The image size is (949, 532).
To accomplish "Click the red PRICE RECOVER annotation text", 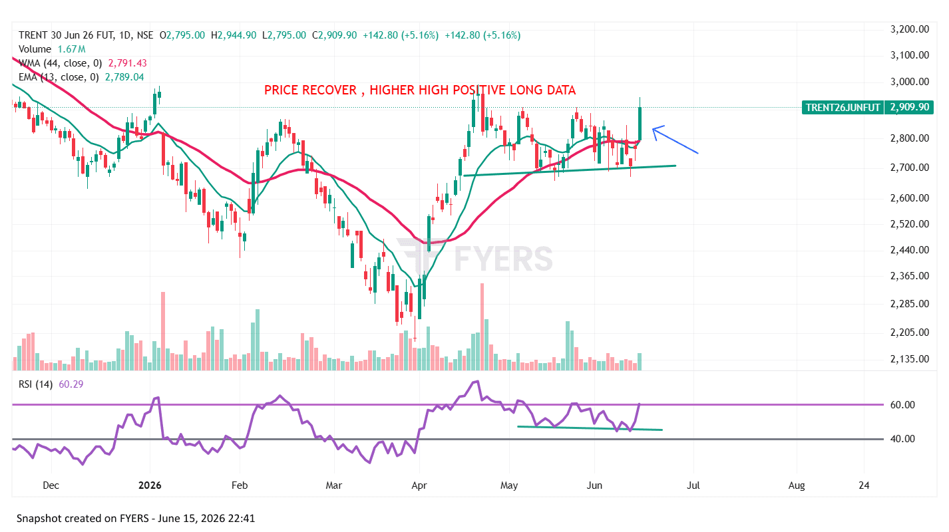I will click(420, 90).
